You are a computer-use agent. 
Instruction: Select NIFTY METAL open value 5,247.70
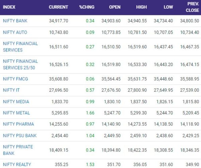tap(112, 113)
